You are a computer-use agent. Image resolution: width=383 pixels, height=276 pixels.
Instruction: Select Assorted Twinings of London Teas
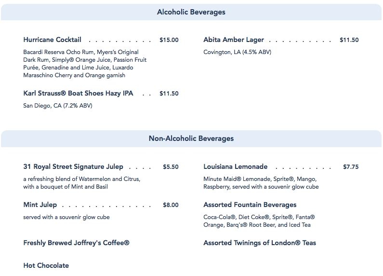(260, 243)
